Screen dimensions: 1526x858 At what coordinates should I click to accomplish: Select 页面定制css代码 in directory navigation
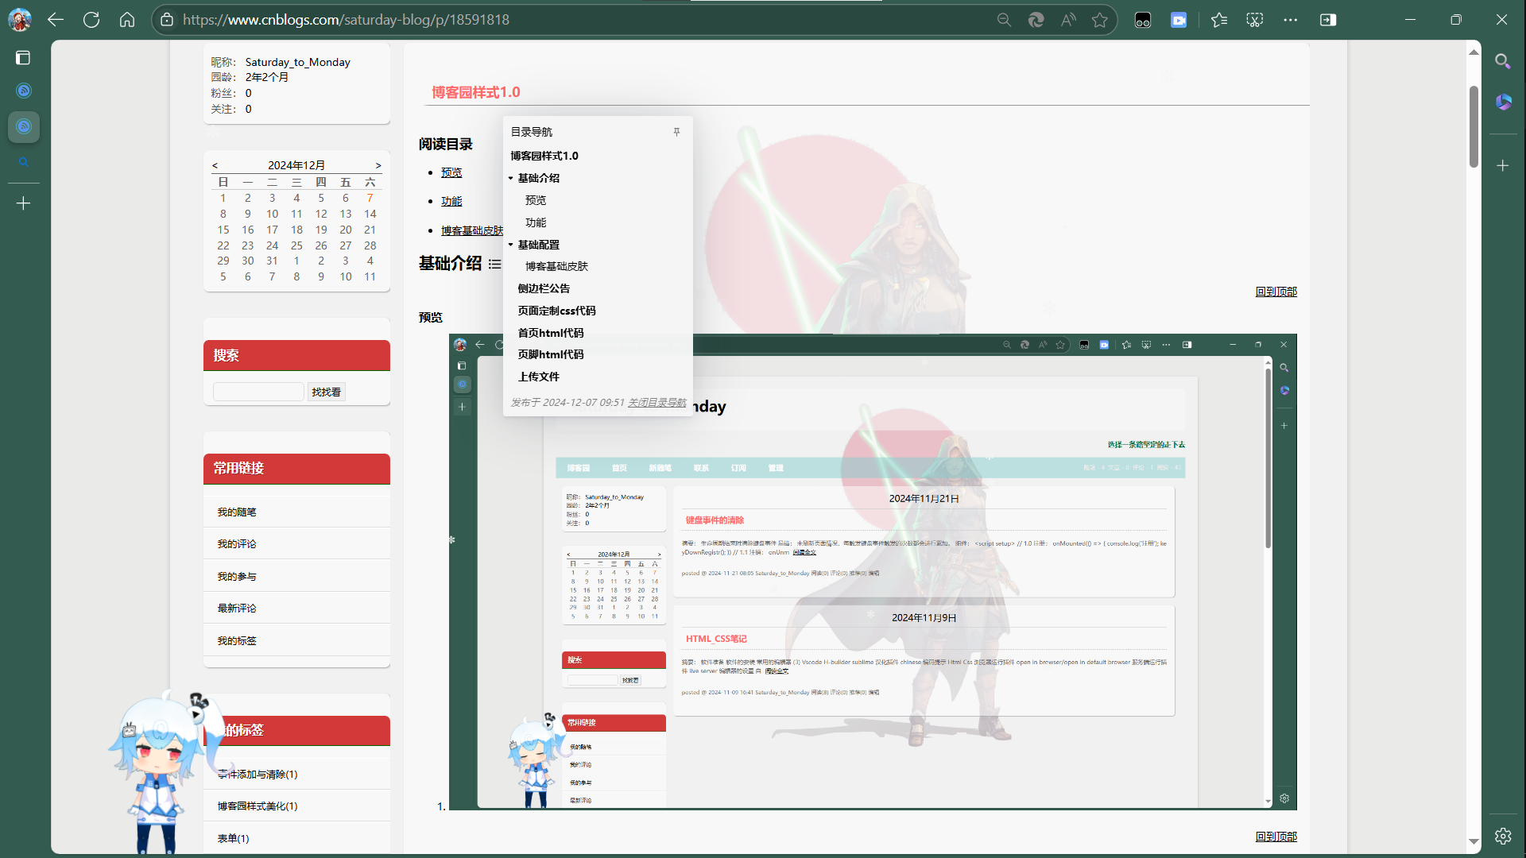tap(556, 311)
